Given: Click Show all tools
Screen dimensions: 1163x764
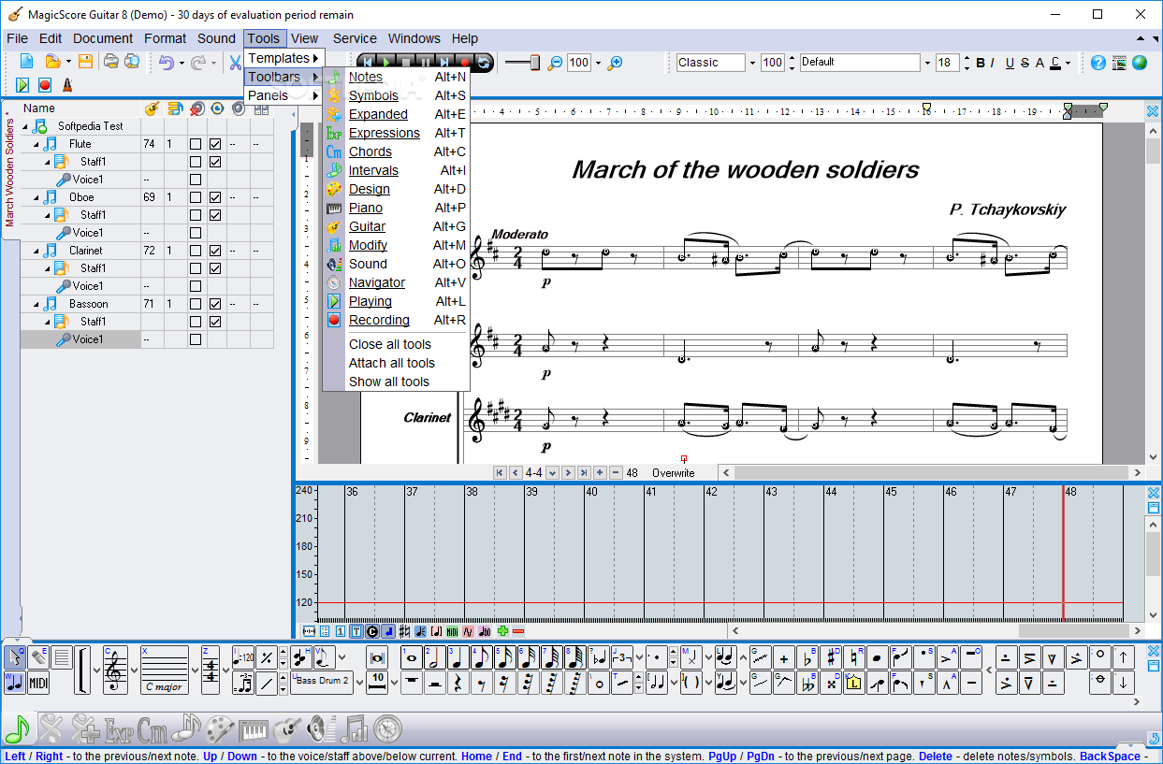Looking at the screenshot, I should click(x=389, y=382).
